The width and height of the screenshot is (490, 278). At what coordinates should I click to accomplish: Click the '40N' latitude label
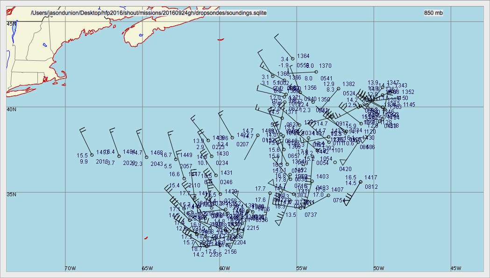click(12, 109)
